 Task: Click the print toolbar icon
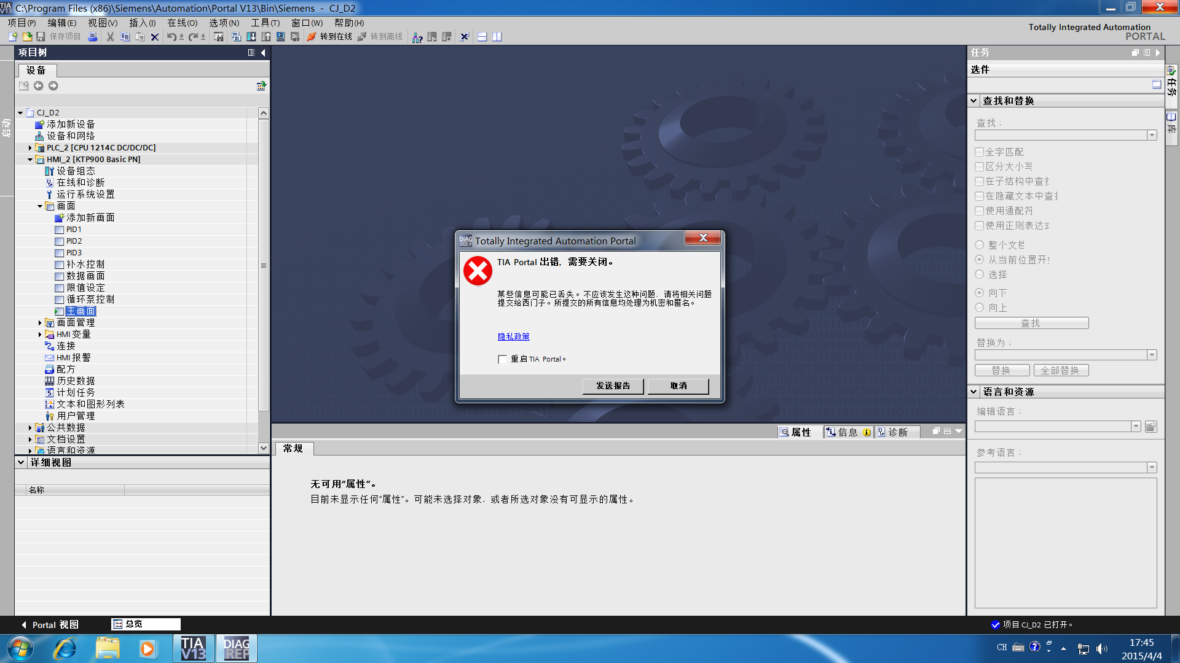pyautogui.click(x=93, y=37)
